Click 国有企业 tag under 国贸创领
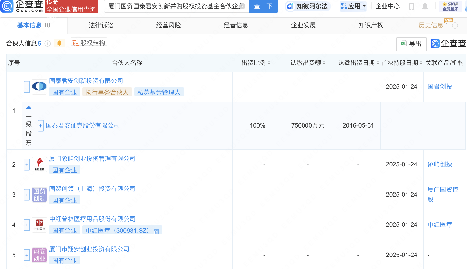The image size is (467, 269). pyautogui.click(x=64, y=200)
